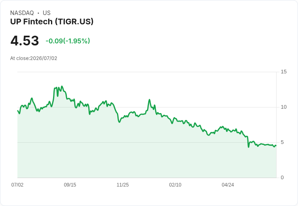Click the US market label
This screenshot has width=298, height=206.
pyautogui.click(x=47, y=13)
